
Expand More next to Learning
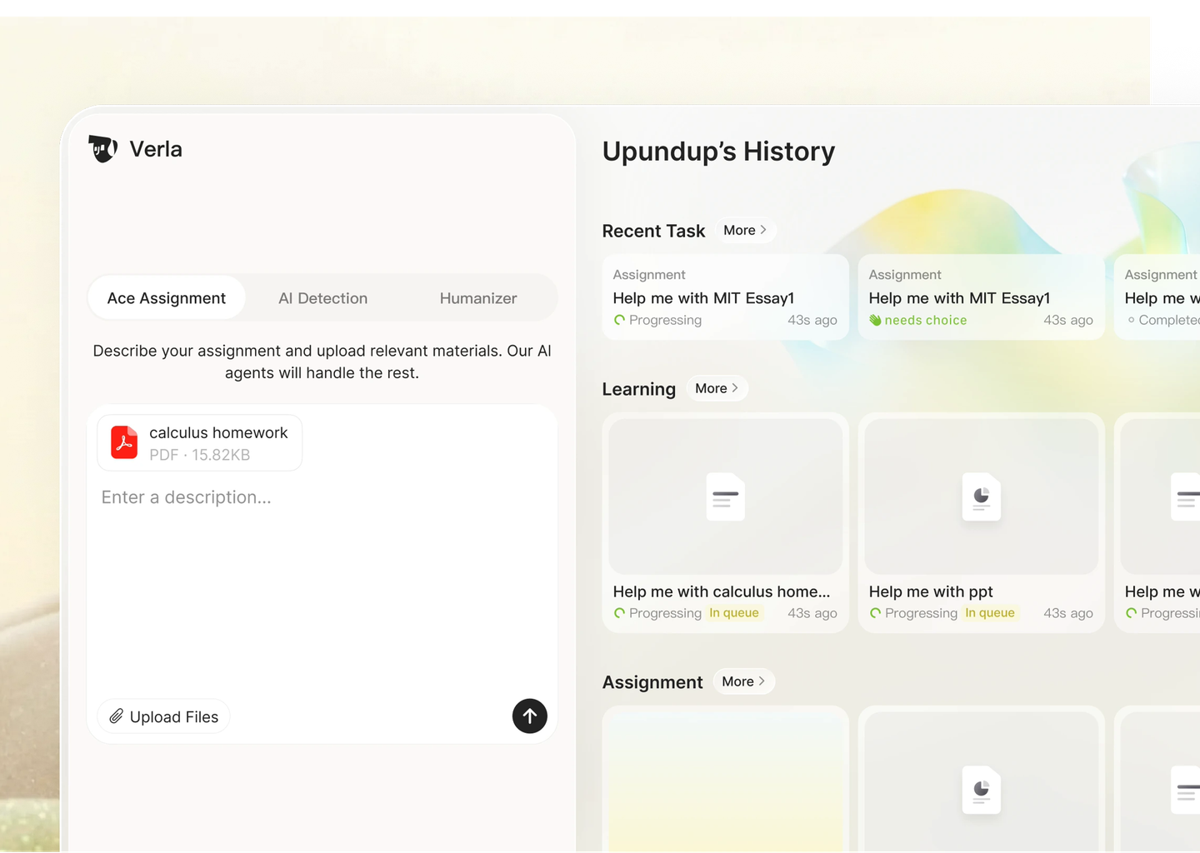(717, 389)
